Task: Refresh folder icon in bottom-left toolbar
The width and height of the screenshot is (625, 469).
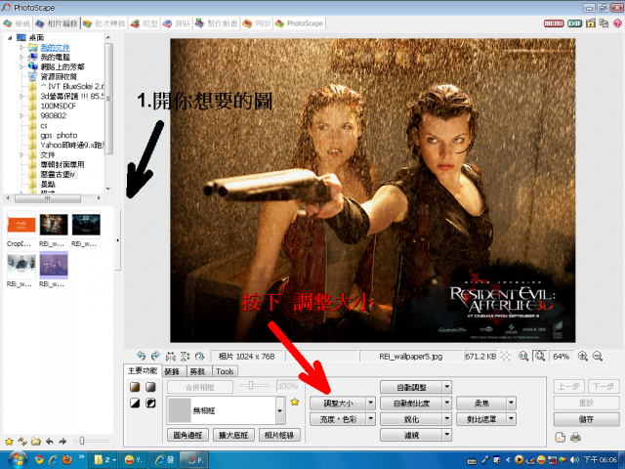Action: point(22,441)
